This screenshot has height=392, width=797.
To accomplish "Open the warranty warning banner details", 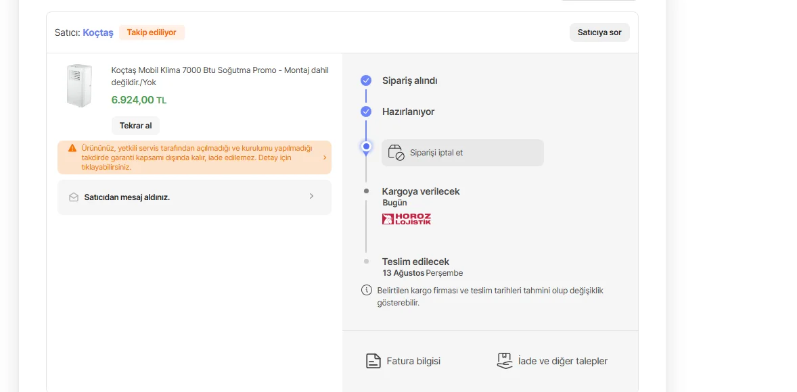I will click(x=194, y=157).
